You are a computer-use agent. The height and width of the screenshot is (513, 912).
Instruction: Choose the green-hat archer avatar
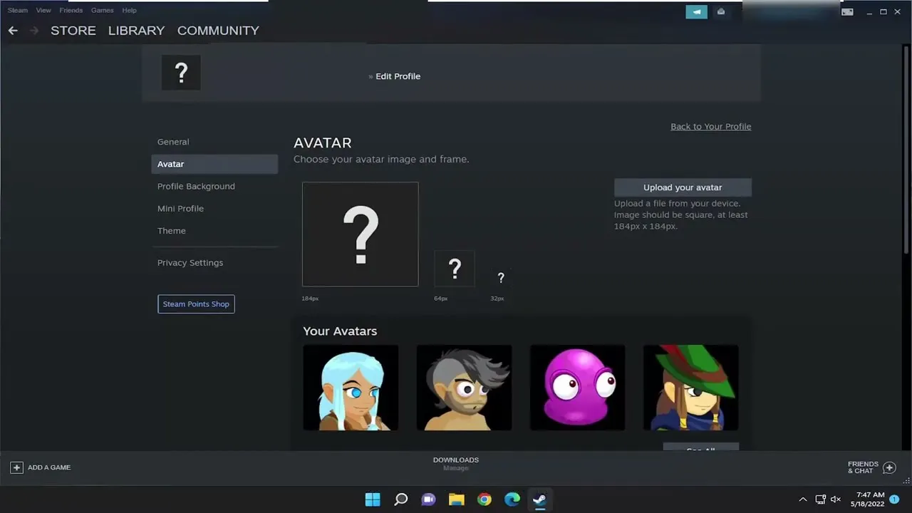coord(691,388)
